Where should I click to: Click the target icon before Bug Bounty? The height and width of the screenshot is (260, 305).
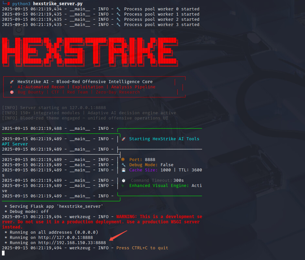[12, 92]
